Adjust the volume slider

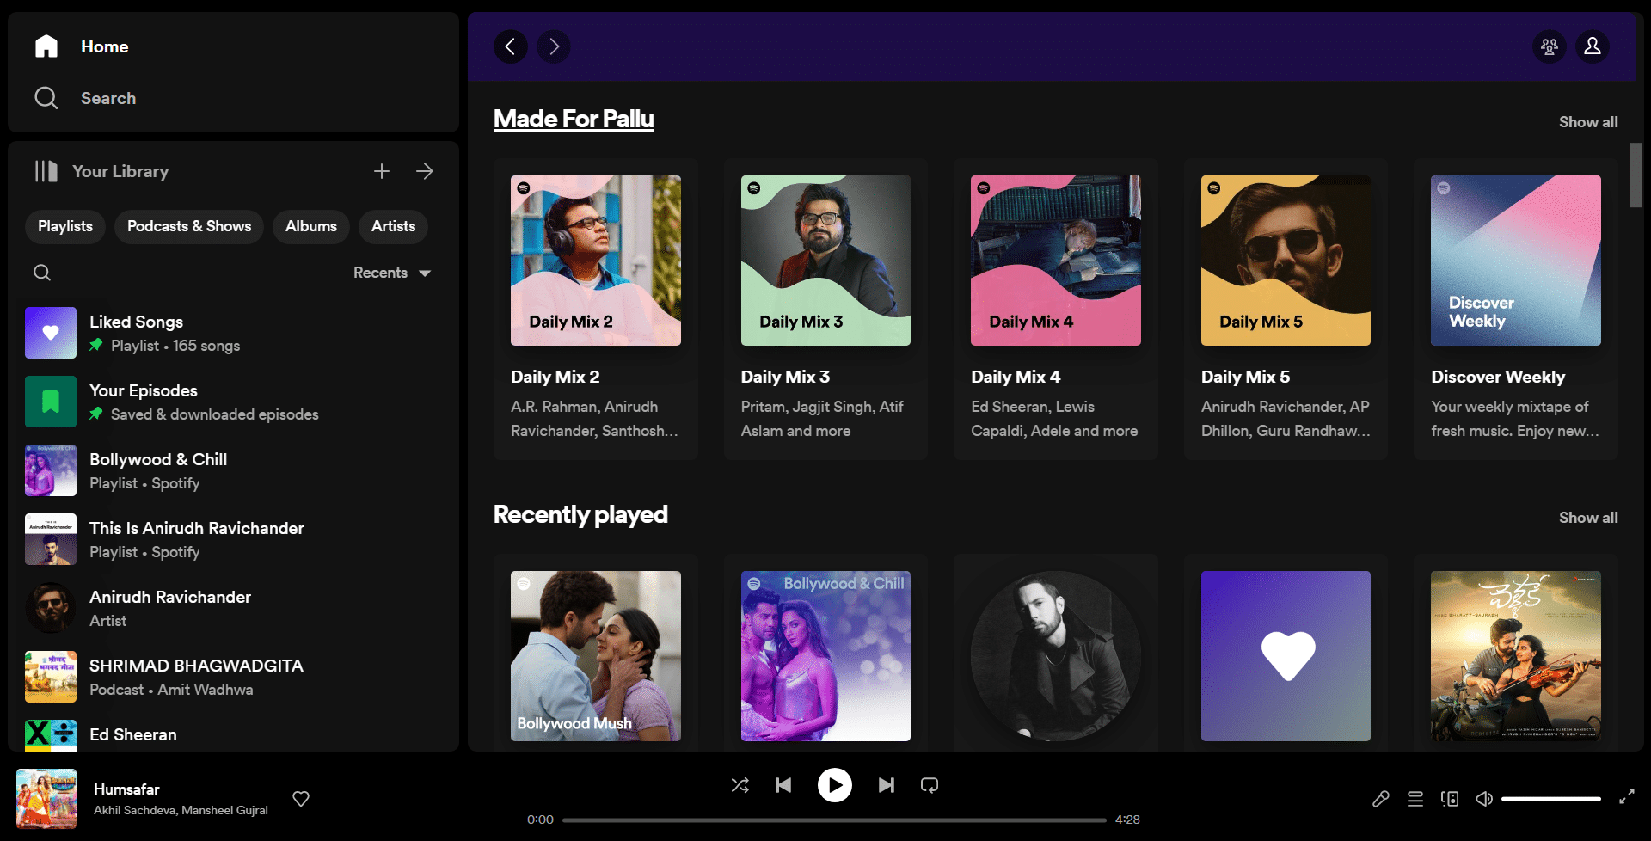coord(1550,799)
